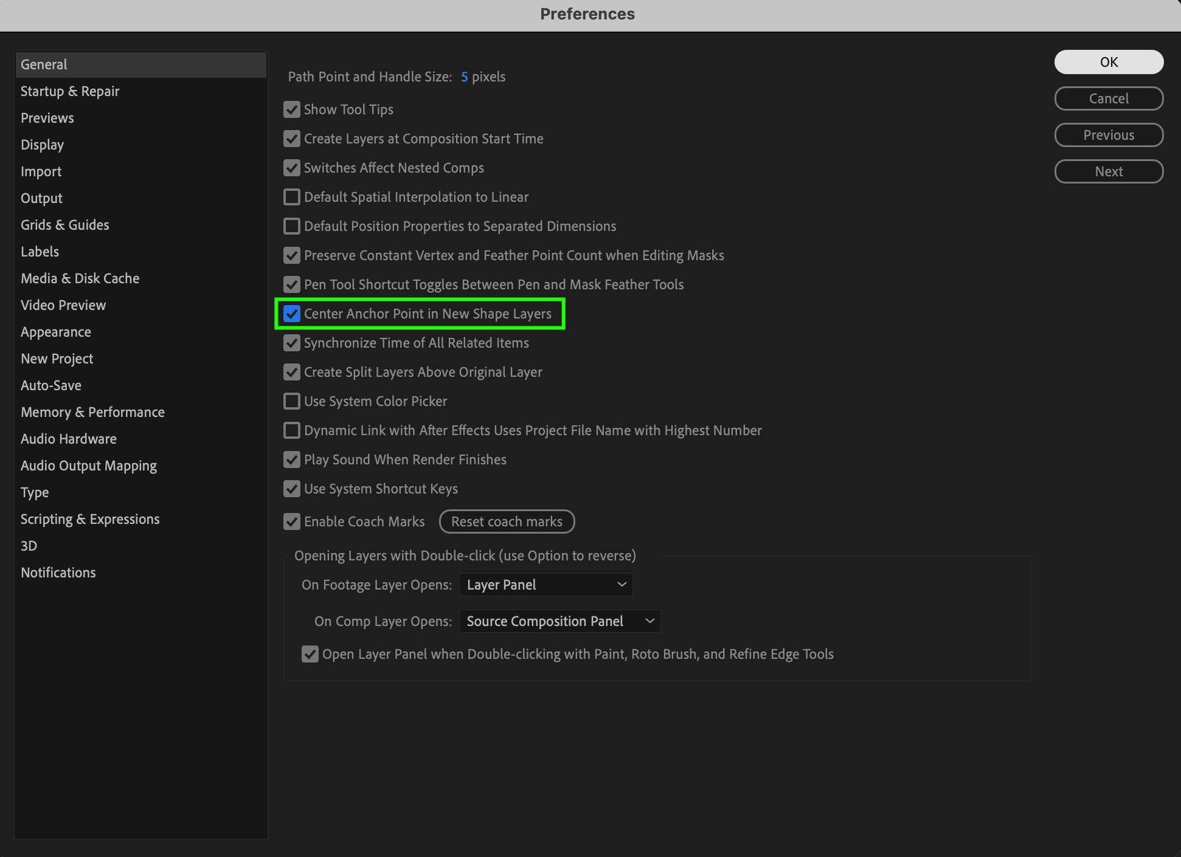1181x857 pixels.
Task: Toggle Enable Coach Marks checkbox
Action: [292, 521]
